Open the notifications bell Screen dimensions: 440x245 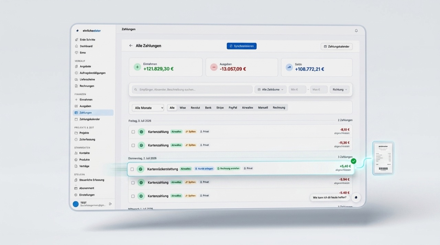pyautogui.click(x=356, y=31)
